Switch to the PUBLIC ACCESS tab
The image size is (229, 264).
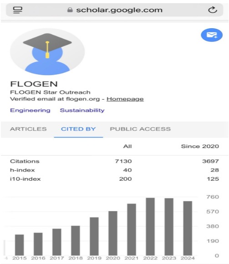click(140, 129)
